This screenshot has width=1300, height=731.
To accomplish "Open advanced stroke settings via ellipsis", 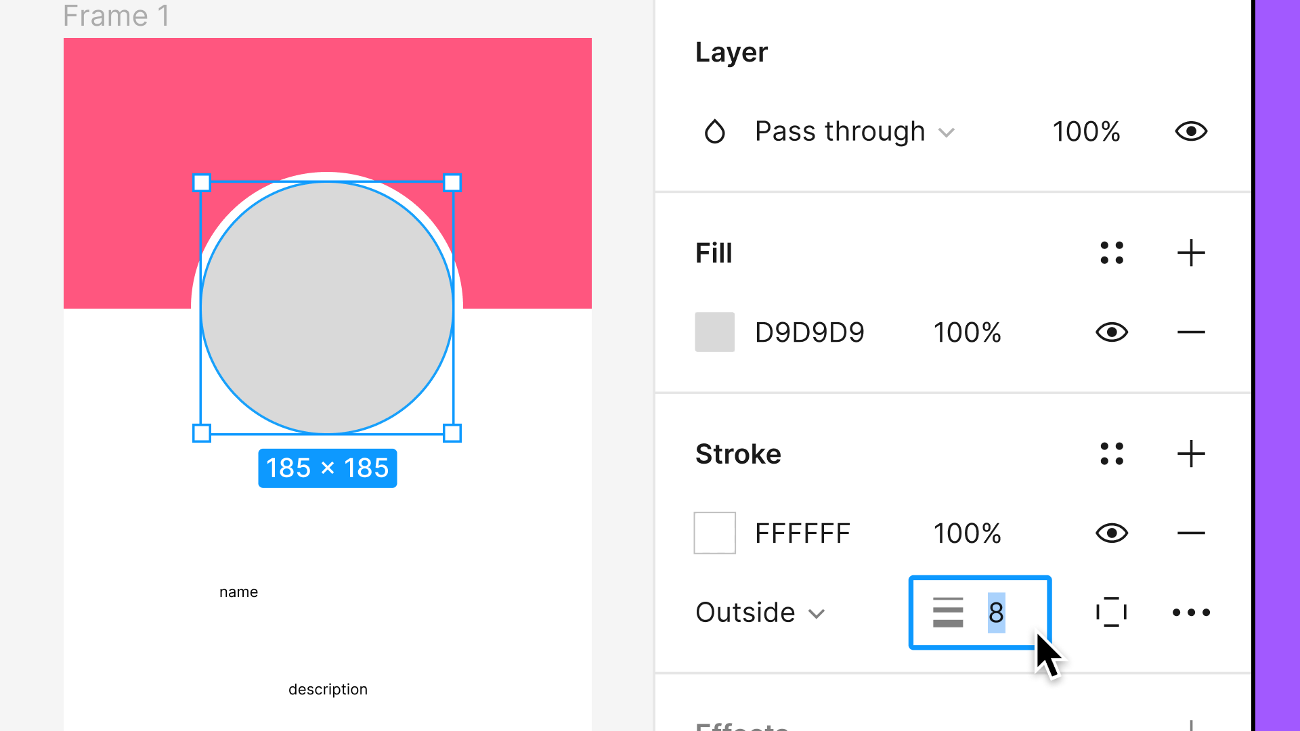I will point(1190,613).
